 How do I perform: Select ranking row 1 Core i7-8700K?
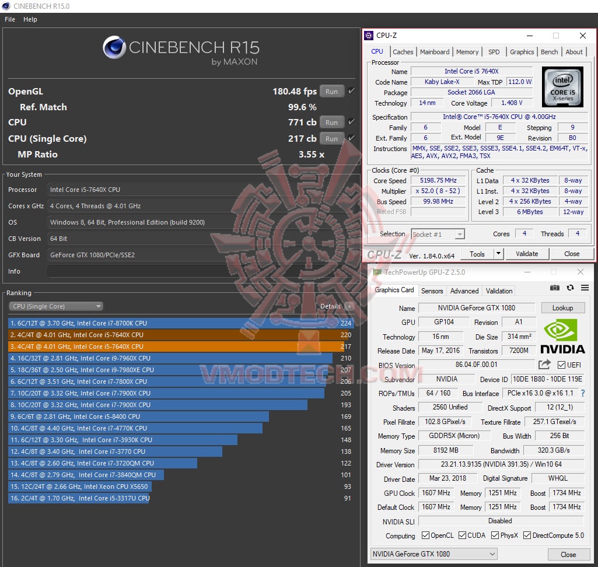[181, 323]
